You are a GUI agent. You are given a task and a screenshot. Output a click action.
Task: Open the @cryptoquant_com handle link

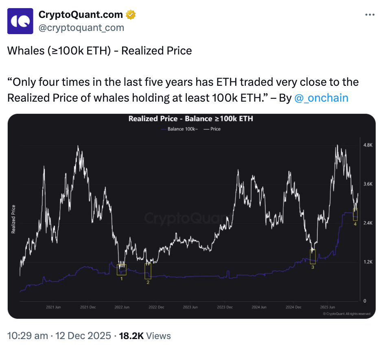click(81, 28)
